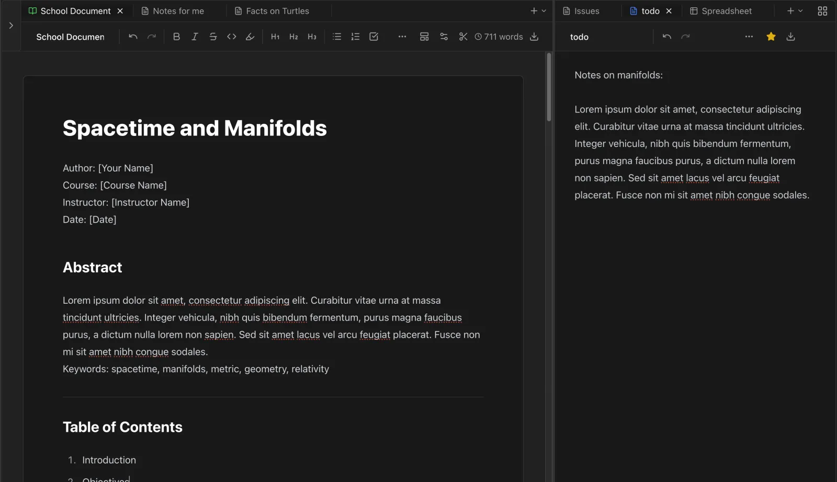837x482 pixels.
Task: Click the Keywords line in abstract
Action: [196, 369]
